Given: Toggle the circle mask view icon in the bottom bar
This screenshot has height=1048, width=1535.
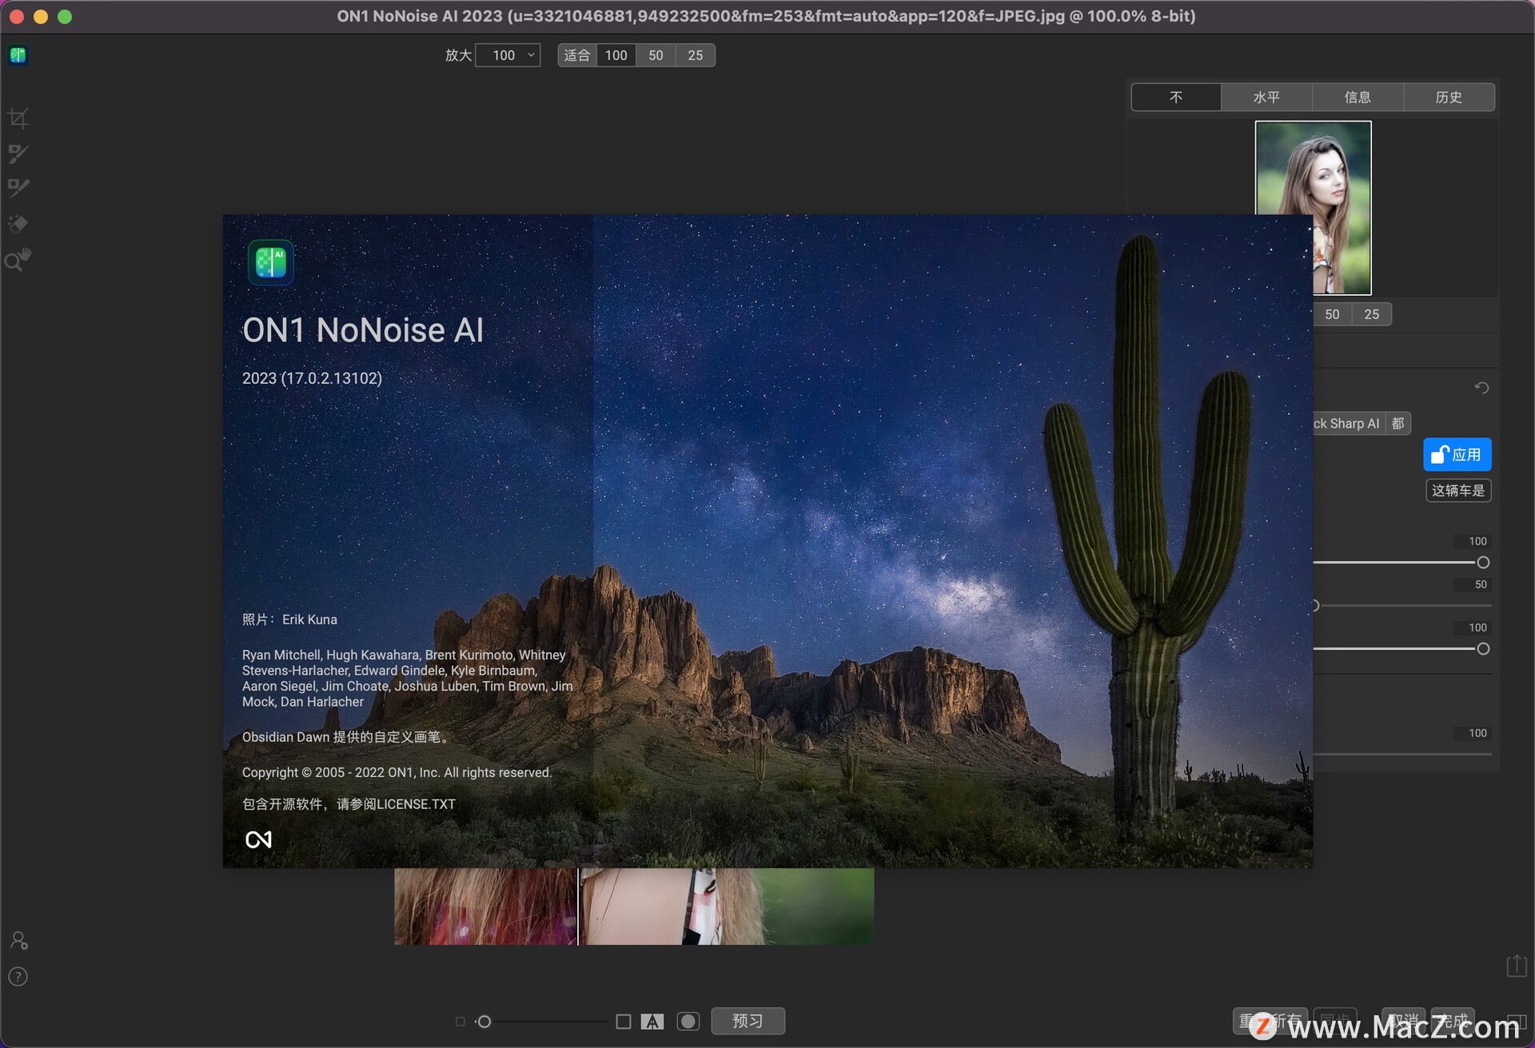Looking at the screenshot, I should [x=688, y=1022].
